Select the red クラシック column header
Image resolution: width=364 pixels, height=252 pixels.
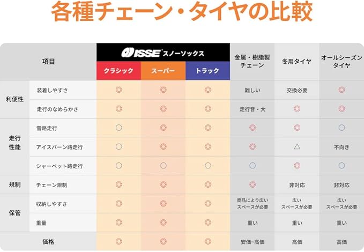[x=118, y=71]
